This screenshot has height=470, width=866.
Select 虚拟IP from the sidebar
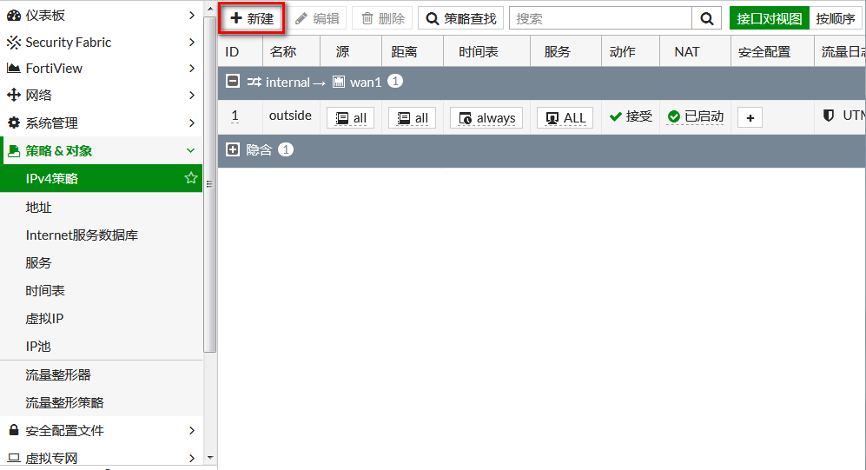[x=44, y=318]
